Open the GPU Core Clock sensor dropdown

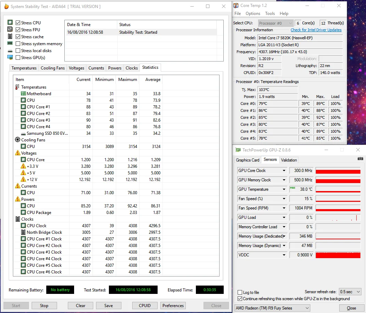284,170
